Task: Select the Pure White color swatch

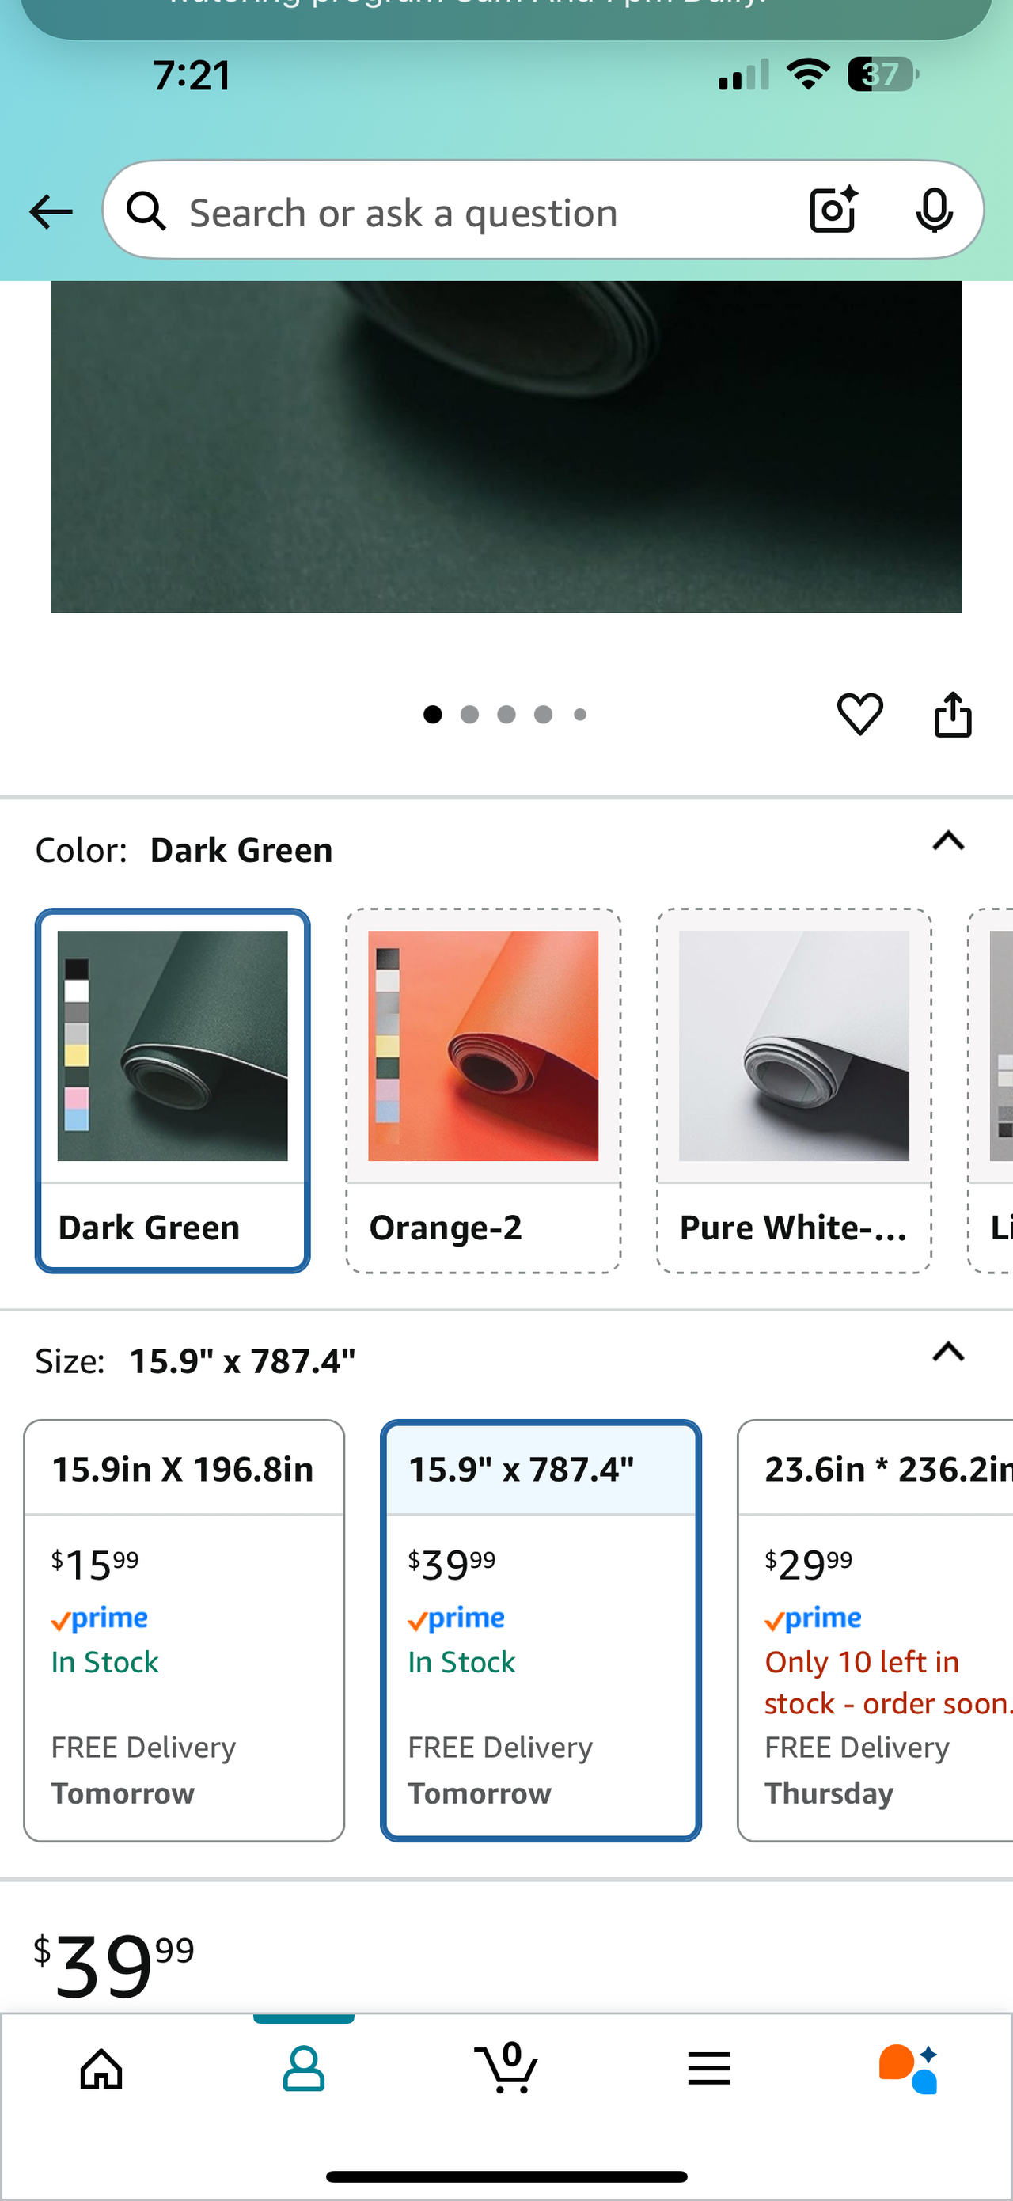Action: point(795,1091)
